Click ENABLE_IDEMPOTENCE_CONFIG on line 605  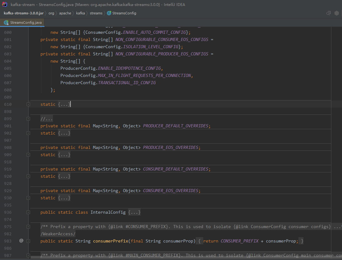[x=129, y=69]
